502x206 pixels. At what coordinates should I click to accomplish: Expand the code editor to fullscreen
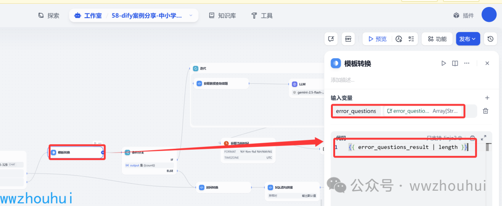[483, 138]
